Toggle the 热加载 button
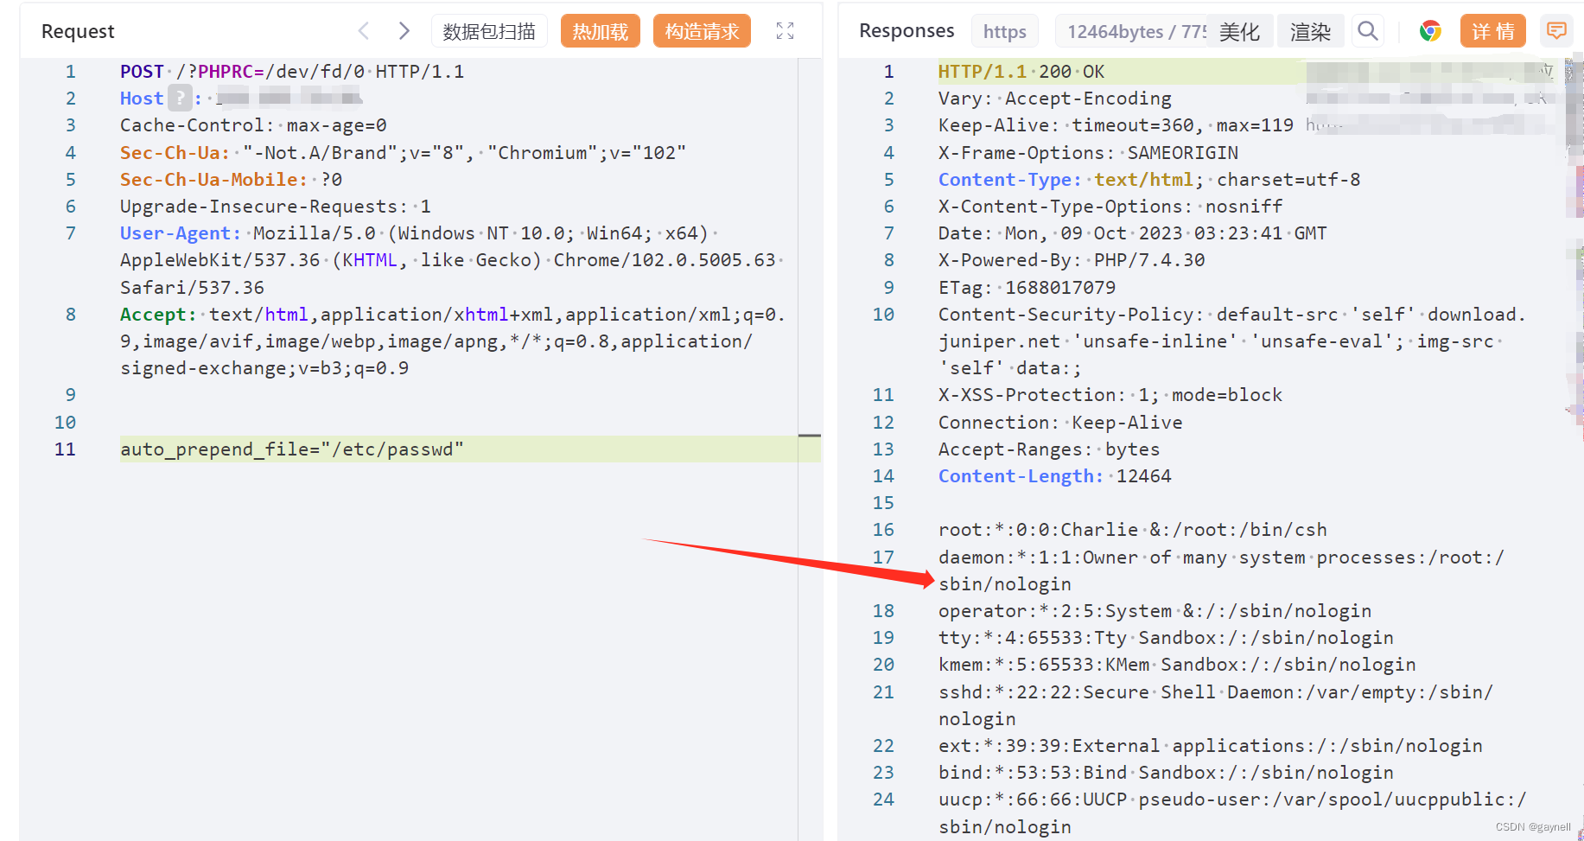The width and height of the screenshot is (1584, 841). coord(601,31)
